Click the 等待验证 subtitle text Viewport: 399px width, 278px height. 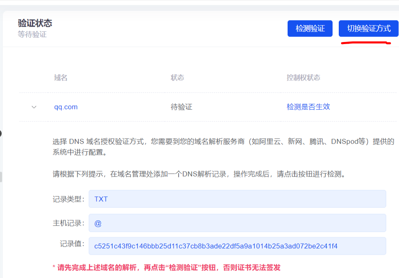coord(32,35)
